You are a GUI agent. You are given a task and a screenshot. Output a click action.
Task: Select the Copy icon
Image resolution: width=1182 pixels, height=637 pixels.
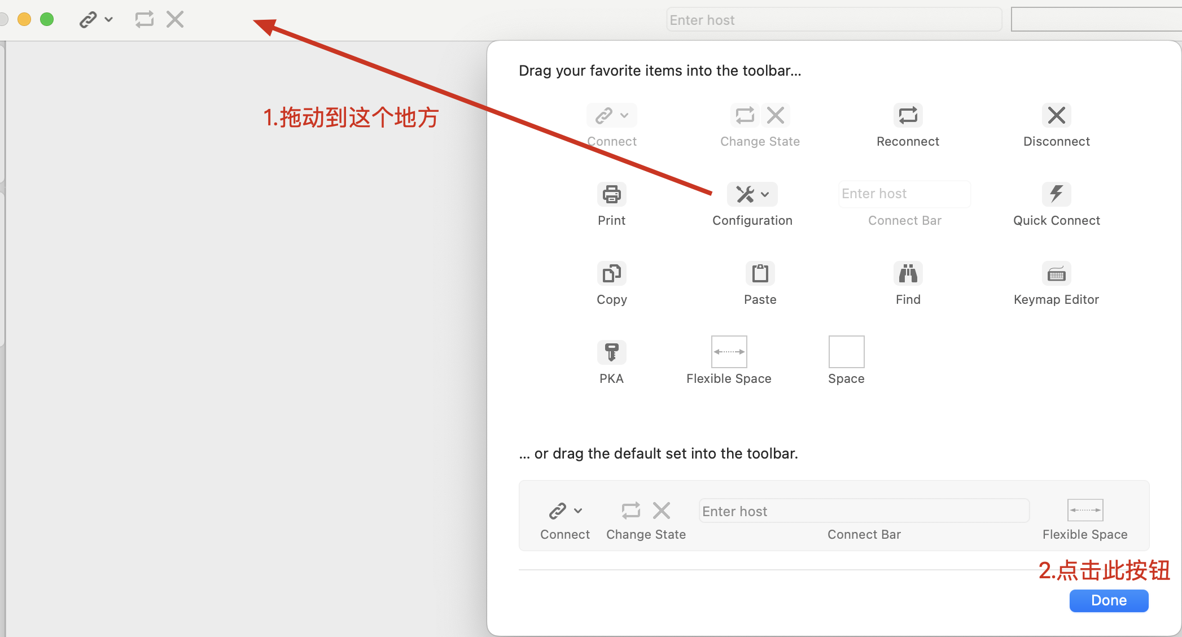pyautogui.click(x=611, y=274)
